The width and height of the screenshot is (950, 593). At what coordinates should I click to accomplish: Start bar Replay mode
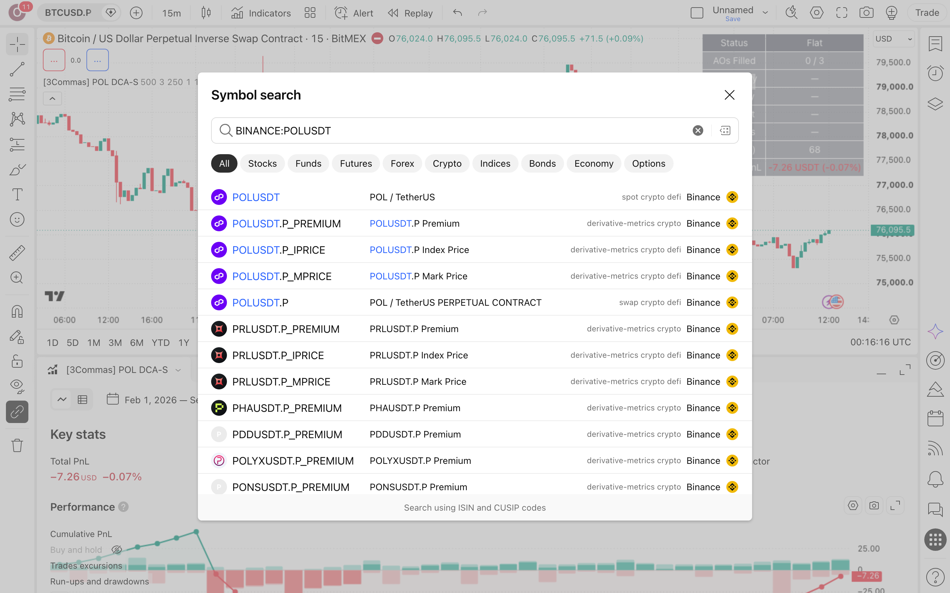pos(410,13)
